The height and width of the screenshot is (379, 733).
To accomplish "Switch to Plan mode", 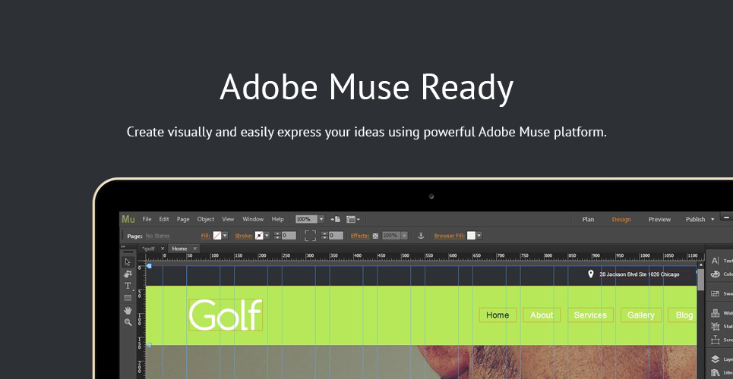I will pos(588,219).
